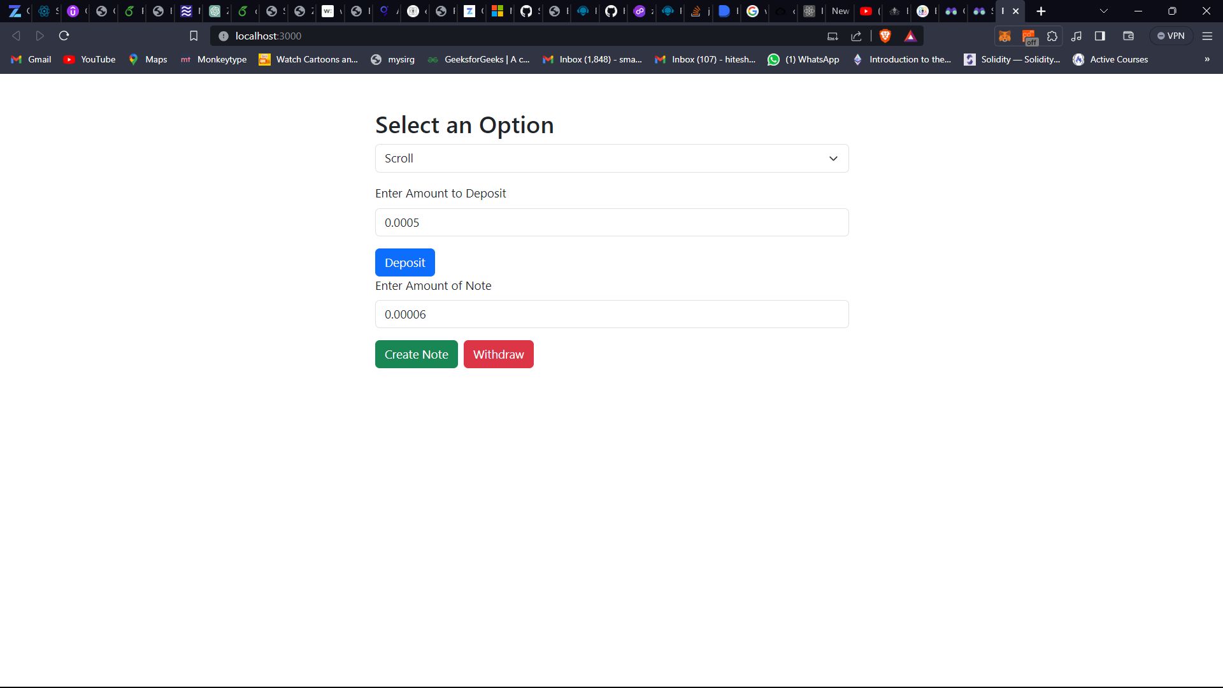Click the browser back navigation arrow
Screen dimensions: 1223x688
16,35
